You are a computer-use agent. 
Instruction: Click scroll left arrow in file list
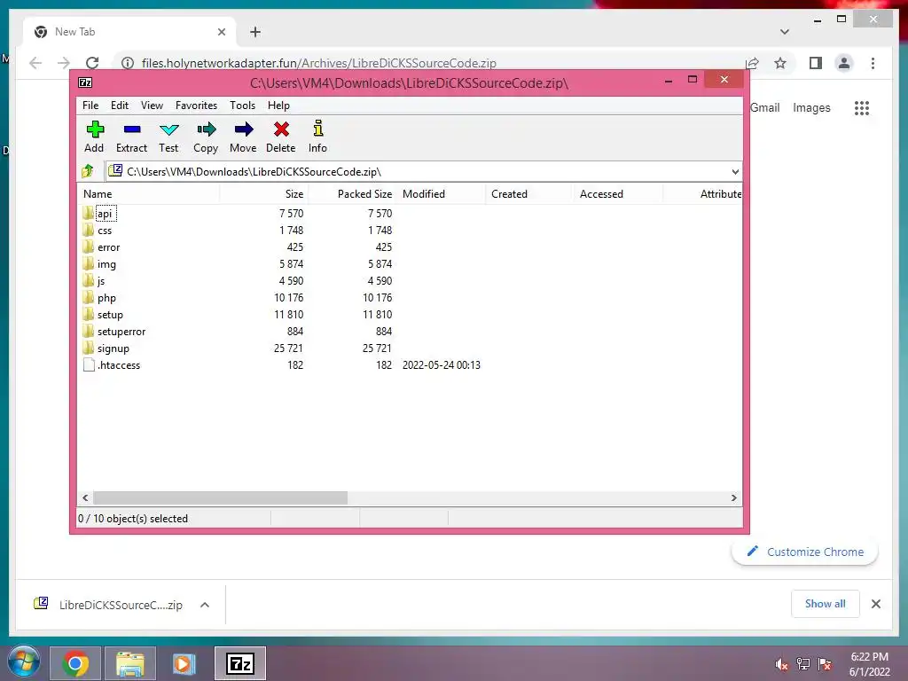click(86, 497)
